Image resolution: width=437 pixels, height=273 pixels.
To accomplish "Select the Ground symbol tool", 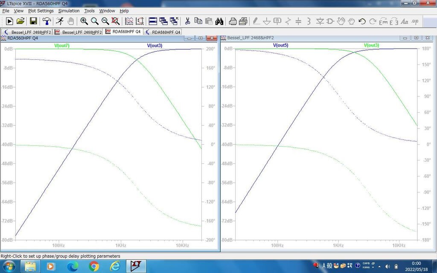I will (x=267, y=21).
